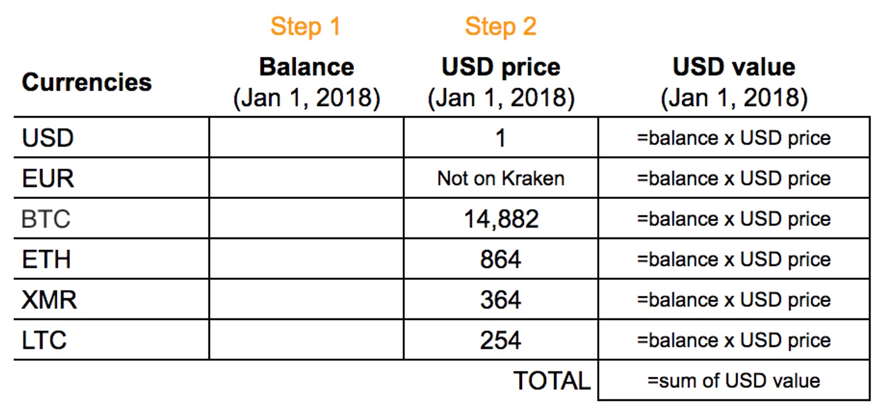Click the Currencies column header
Image resolution: width=882 pixels, height=416 pixels.
(x=87, y=82)
